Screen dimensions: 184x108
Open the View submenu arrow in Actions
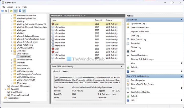click(x=182, y=63)
